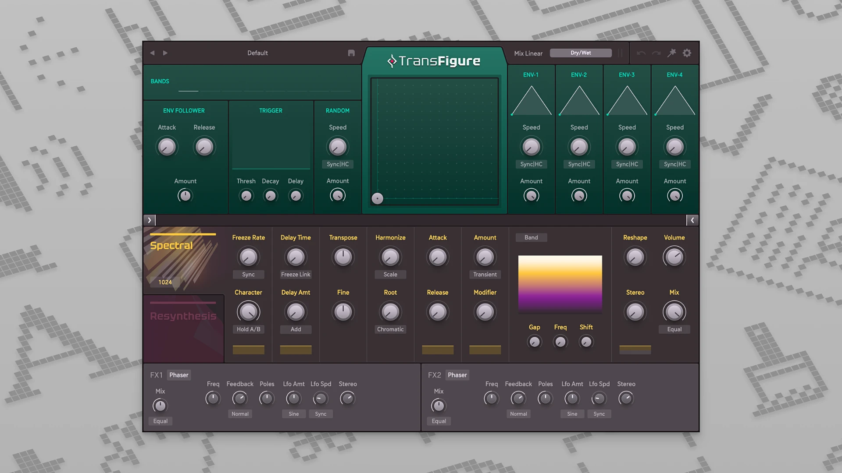Collapse right panel with chevron arrow
Image resolution: width=842 pixels, height=473 pixels.
(692, 220)
